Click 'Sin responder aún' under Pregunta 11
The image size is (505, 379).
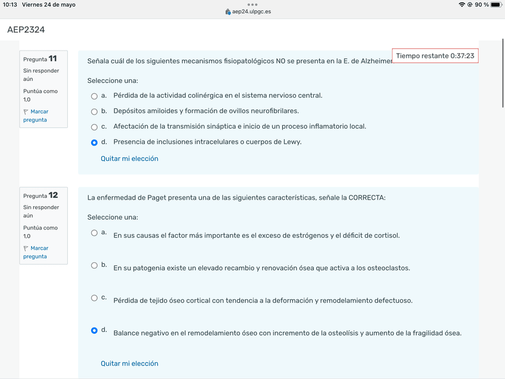(41, 74)
